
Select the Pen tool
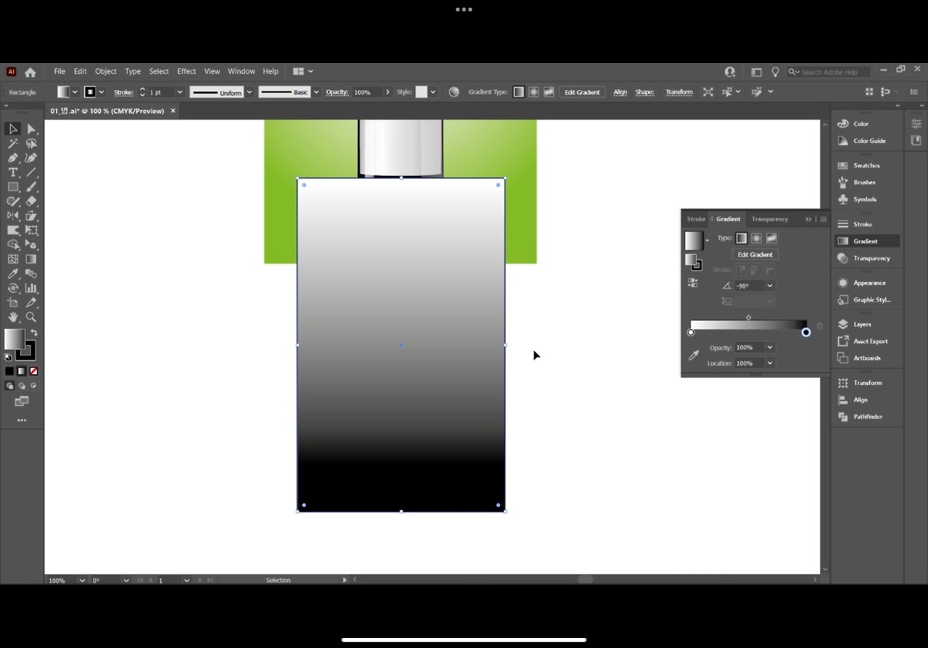pyautogui.click(x=13, y=158)
